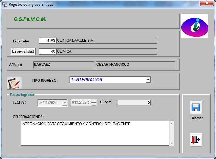
Task: Open the TIPO INGRESO dropdown arrow
Action: [x=148, y=80]
